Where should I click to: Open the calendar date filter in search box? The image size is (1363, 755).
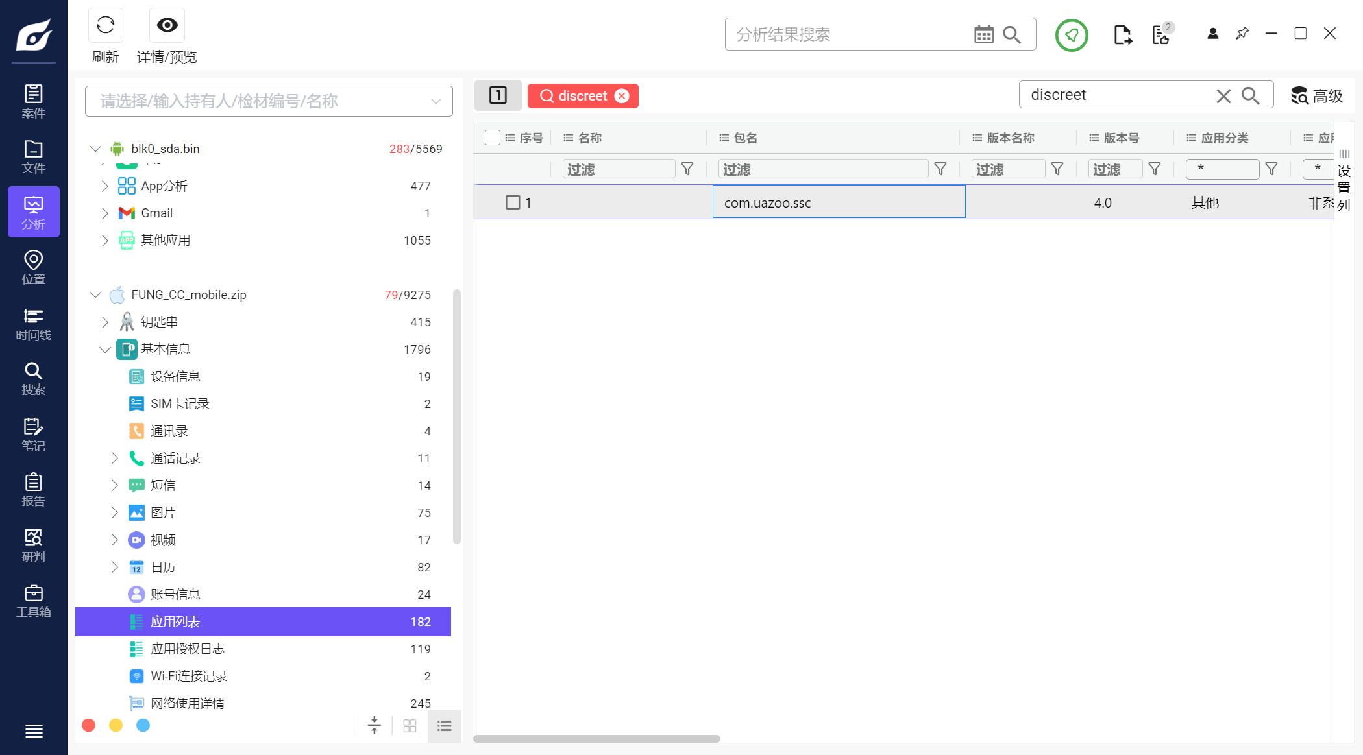pyautogui.click(x=983, y=34)
